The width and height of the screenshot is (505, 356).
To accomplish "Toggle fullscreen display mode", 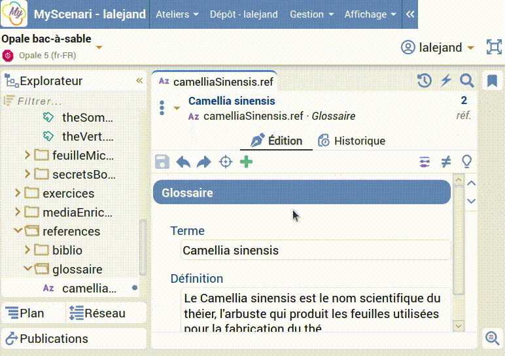I will (x=493, y=47).
